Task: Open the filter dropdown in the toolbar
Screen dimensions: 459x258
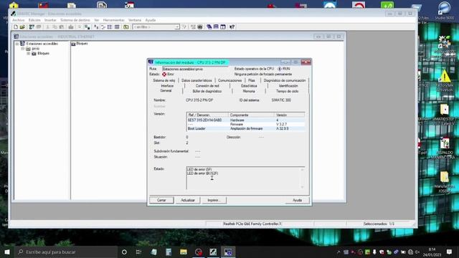Action: [177, 27]
